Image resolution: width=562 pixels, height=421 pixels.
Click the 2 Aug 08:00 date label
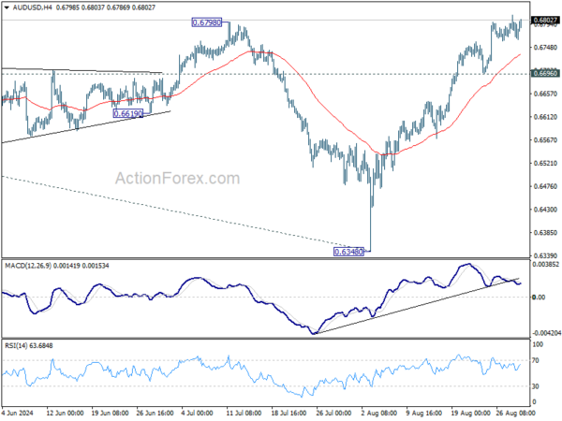pyautogui.click(x=379, y=413)
